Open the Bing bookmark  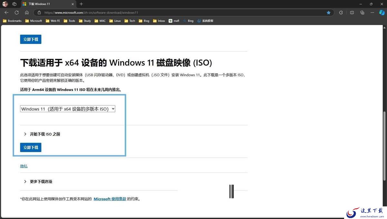tap(188, 21)
